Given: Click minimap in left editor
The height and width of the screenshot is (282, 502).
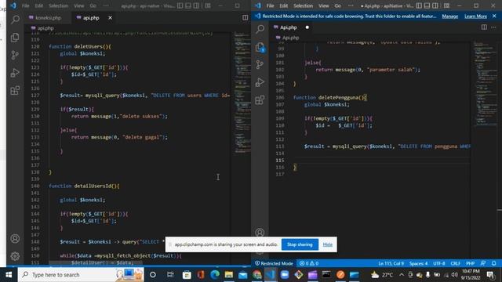Looking at the screenshot, I should tap(242, 92).
